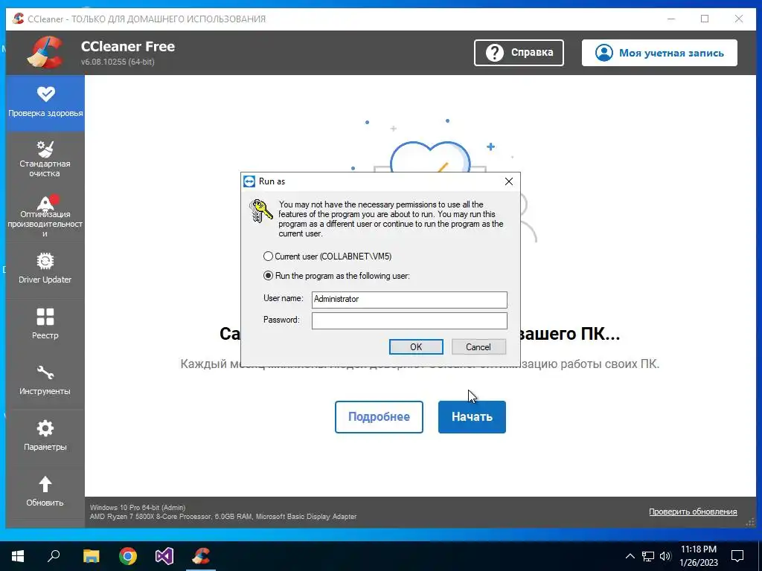762x571 pixels.
Task: Open Visual Studio from taskbar
Action: (164, 556)
